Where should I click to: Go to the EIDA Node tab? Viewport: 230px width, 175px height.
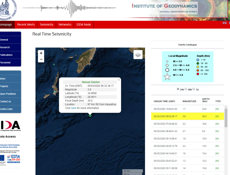84,25
